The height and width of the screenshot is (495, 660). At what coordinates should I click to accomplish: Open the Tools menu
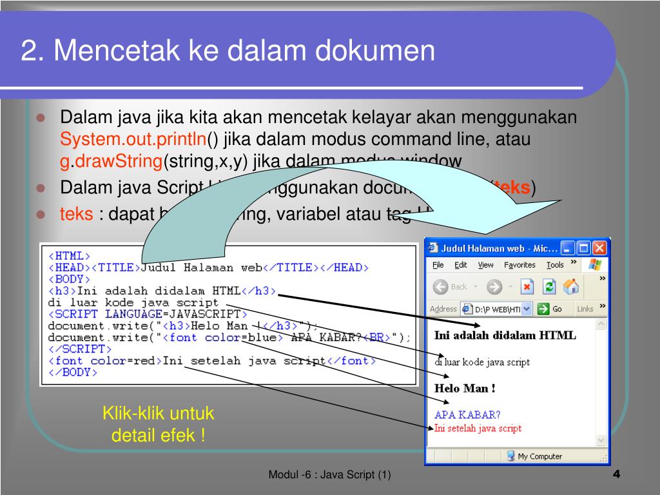click(555, 265)
